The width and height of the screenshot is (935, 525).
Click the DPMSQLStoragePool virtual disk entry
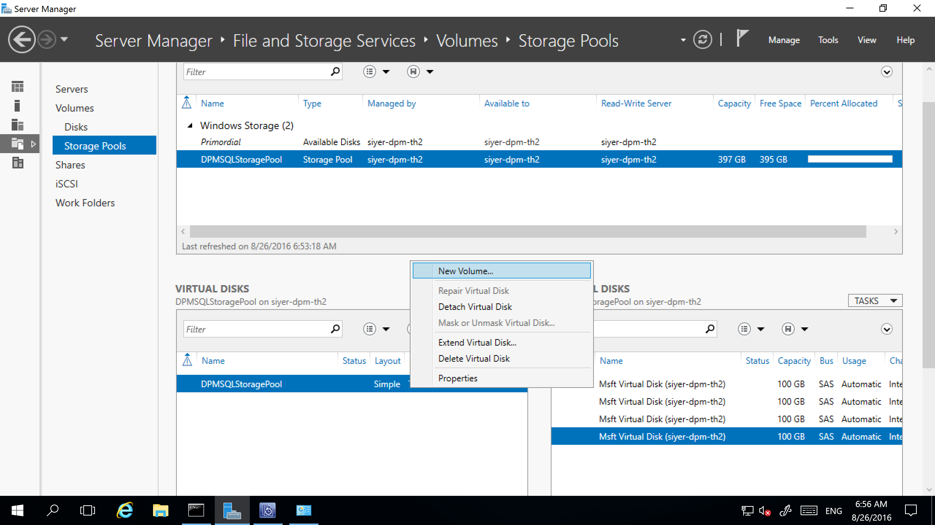coord(241,383)
